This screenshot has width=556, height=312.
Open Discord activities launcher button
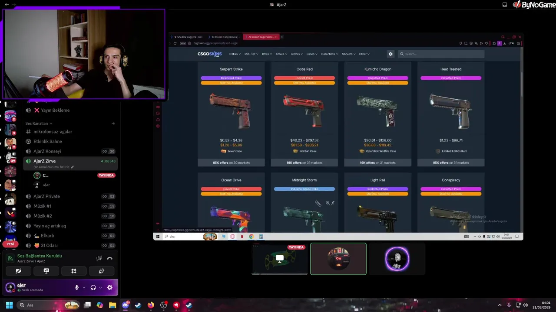[x=74, y=271]
